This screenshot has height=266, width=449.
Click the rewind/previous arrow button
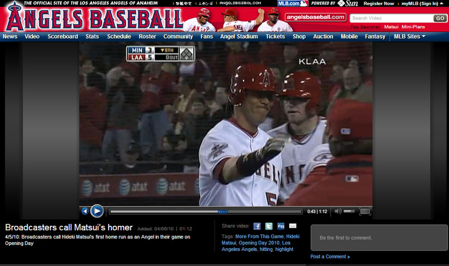click(x=85, y=211)
